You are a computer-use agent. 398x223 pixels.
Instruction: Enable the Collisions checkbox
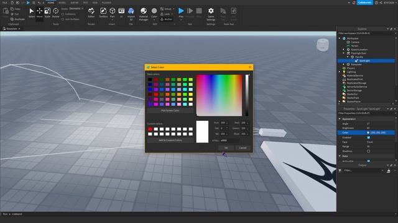click(x=63, y=14)
